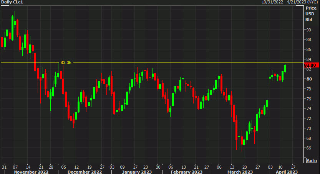Screen dimensions: 320x174
Task: Click the 76 price axis label
Action: [x=308, y=99]
